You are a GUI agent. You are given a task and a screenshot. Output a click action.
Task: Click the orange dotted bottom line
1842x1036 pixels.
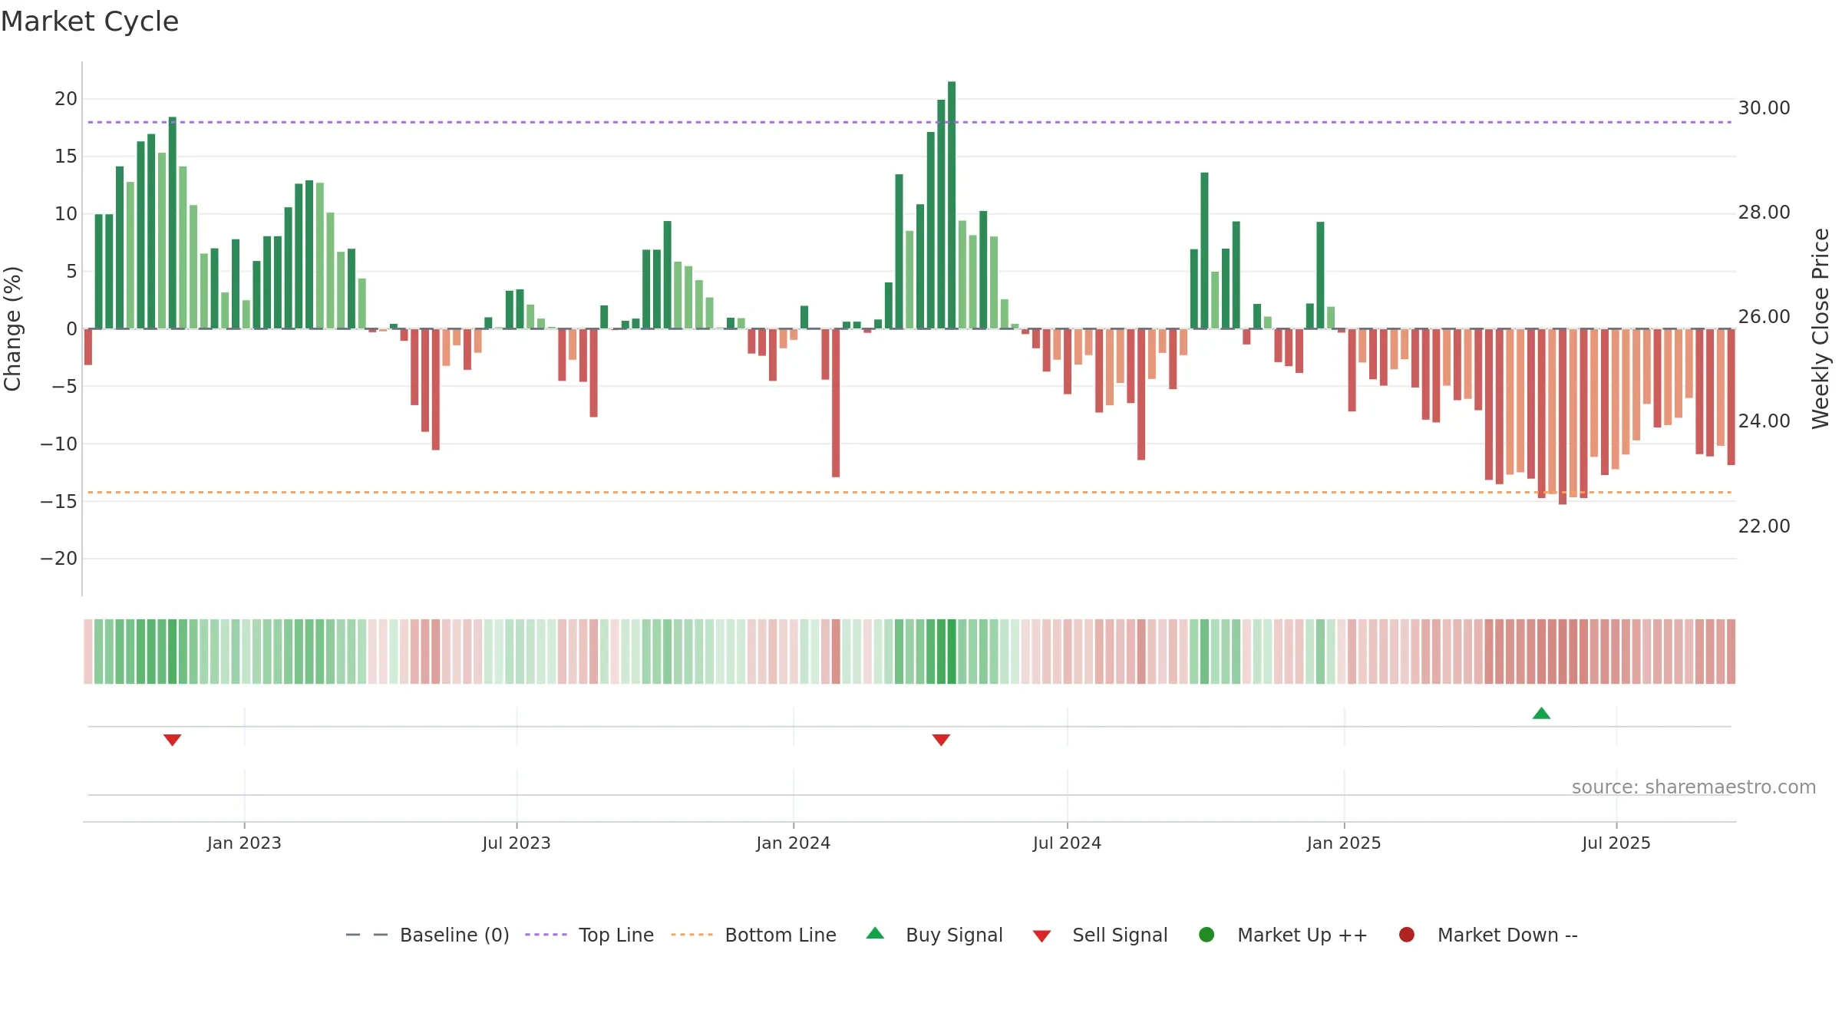tap(909, 492)
